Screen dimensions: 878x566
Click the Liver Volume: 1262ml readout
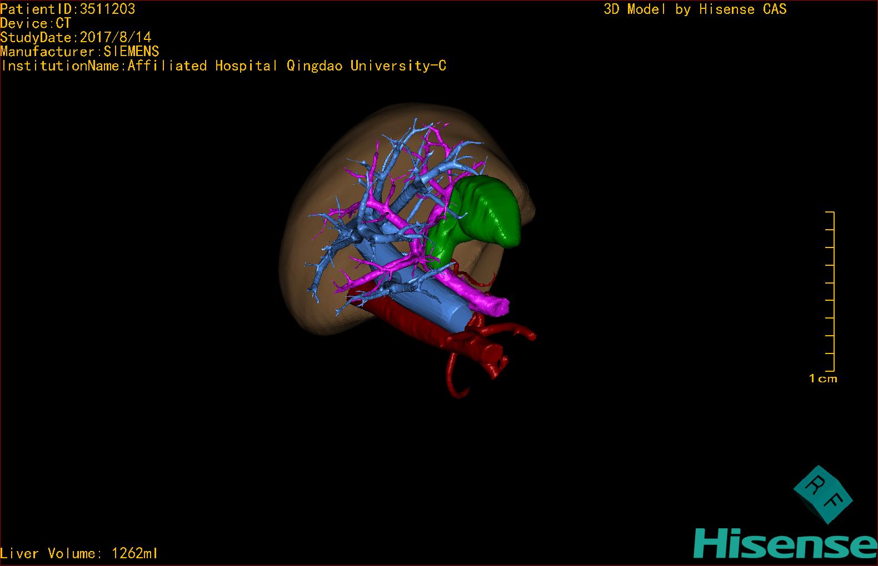point(79,553)
